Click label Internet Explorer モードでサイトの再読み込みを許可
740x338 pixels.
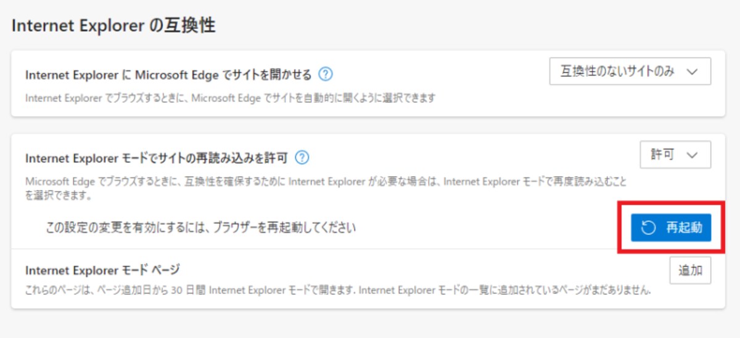point(157,158)
